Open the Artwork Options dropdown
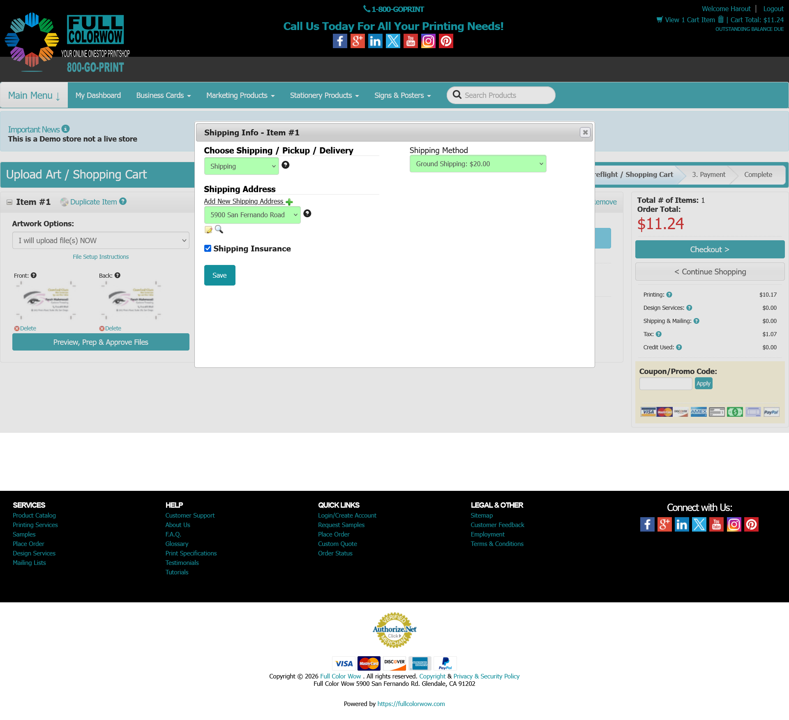Viewport: 789px width, 720px height. pos(101,241)
